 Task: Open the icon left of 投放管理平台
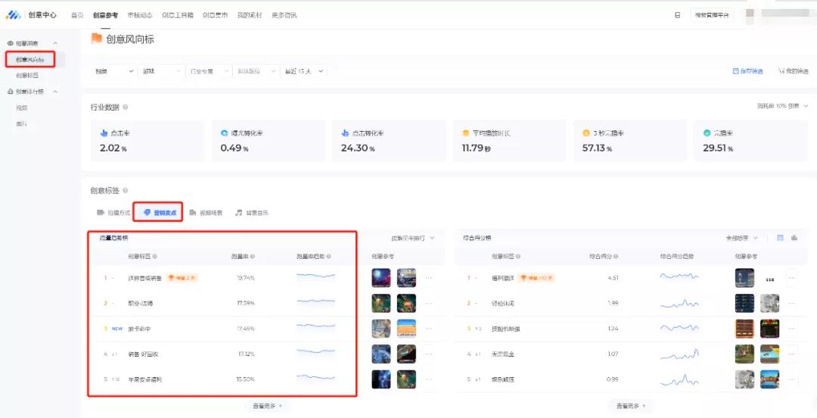[677, 15]
